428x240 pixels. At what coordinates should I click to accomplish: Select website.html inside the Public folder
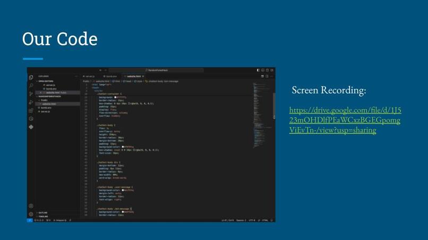(58, 104)
